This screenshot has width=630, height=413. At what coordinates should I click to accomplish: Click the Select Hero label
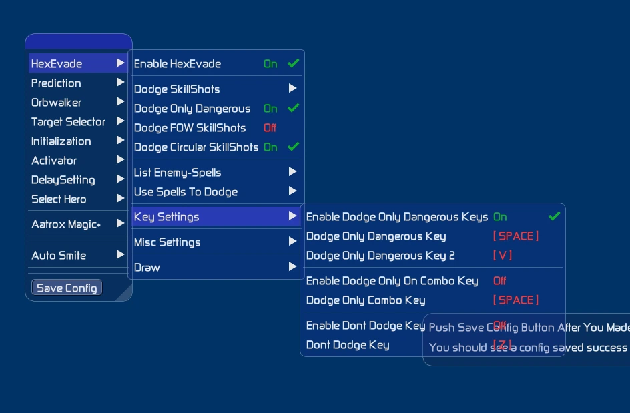pyautogui.click(x=59, y=199)
